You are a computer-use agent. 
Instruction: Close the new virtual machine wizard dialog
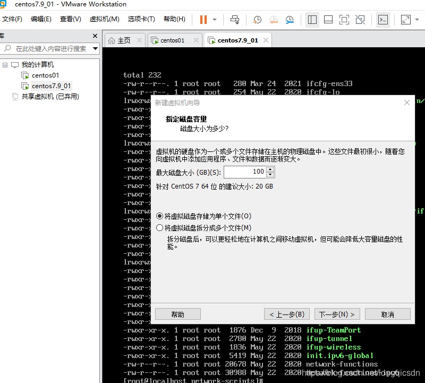click(x=406, y=103)
